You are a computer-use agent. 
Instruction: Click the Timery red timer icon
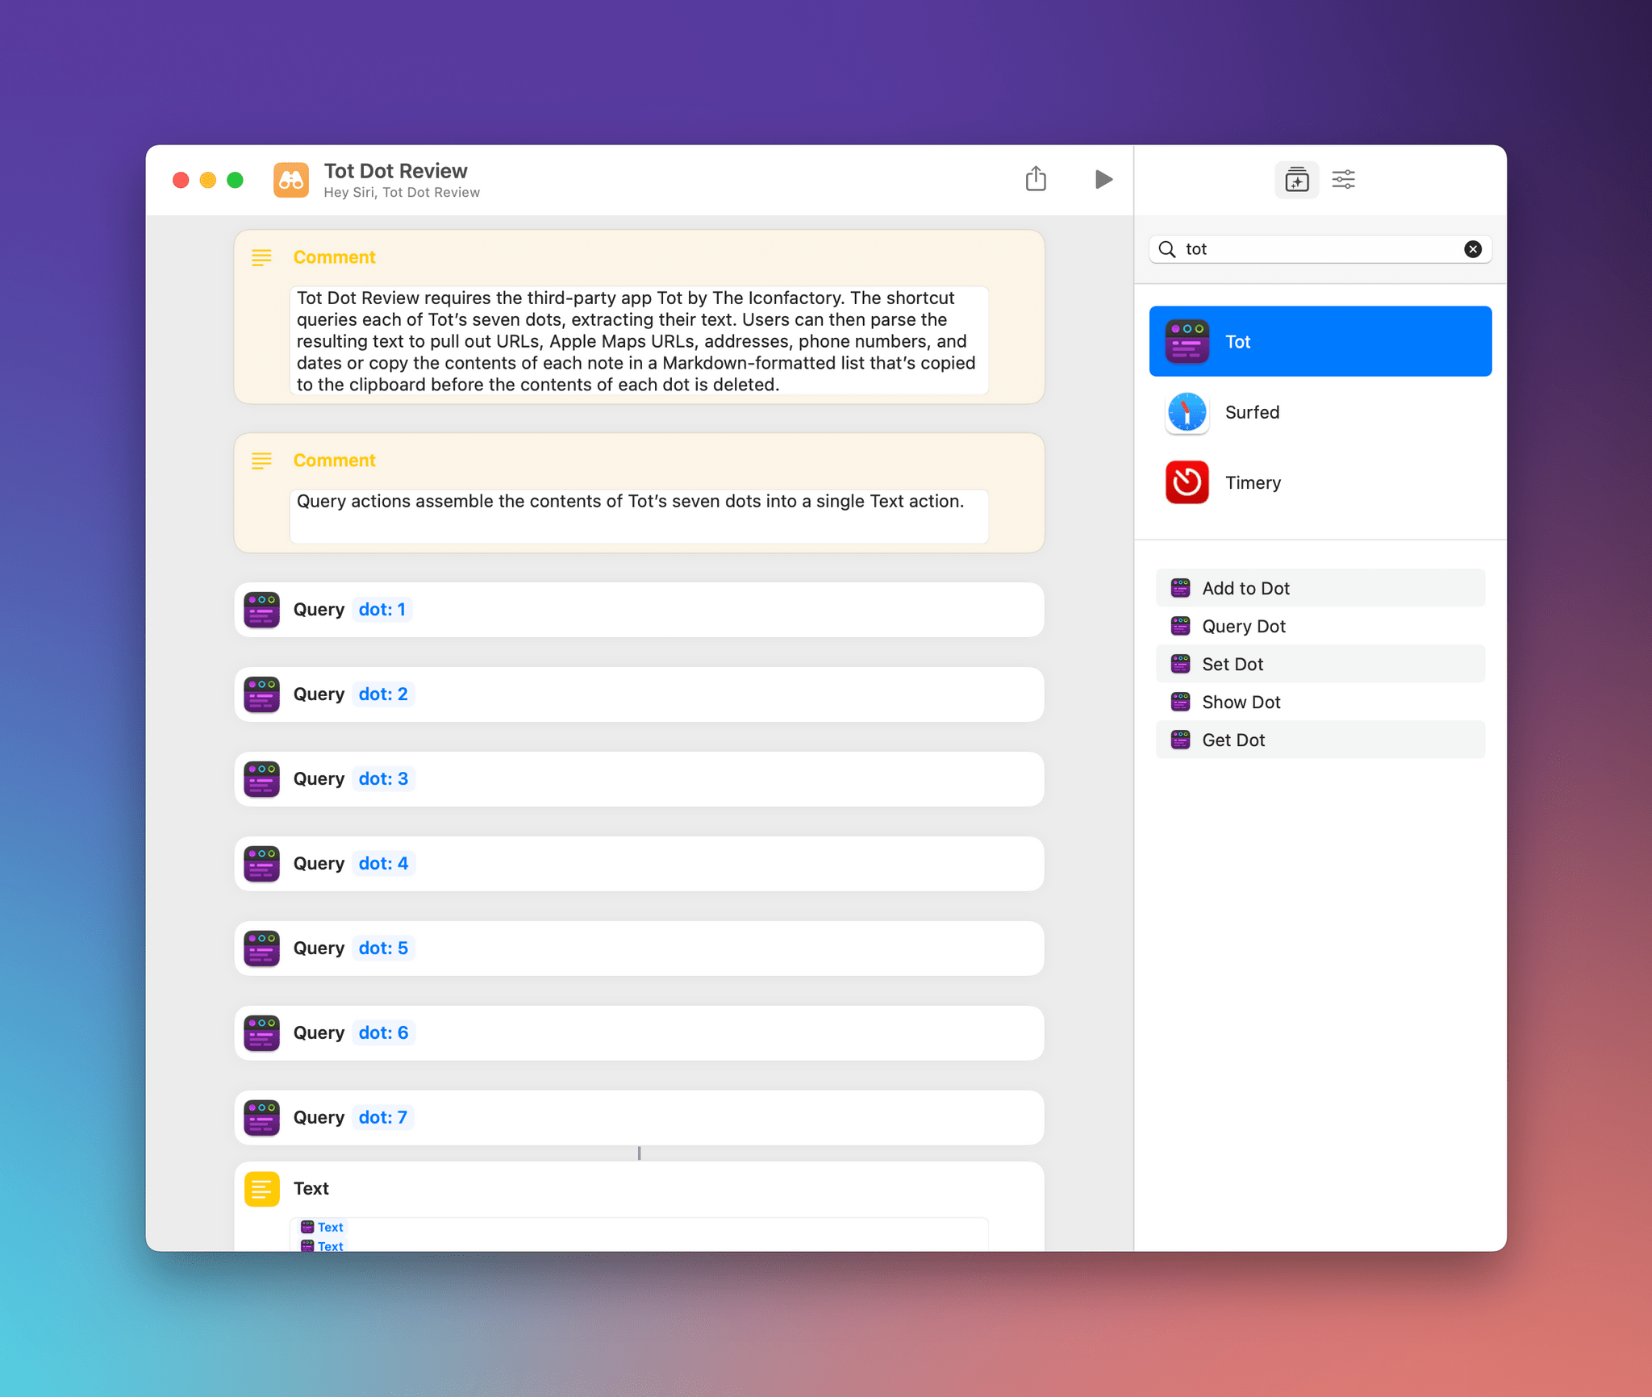click(x=1187, y=482)
